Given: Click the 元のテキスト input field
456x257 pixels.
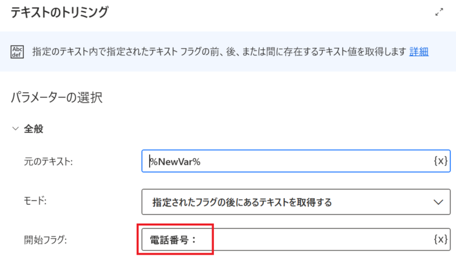Looking at the screenshot, I should 295,161.
